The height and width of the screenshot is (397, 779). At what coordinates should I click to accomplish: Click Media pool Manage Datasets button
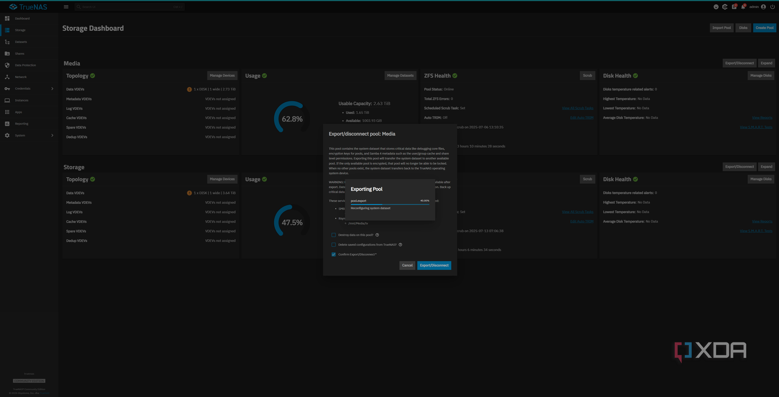[400, 75]
